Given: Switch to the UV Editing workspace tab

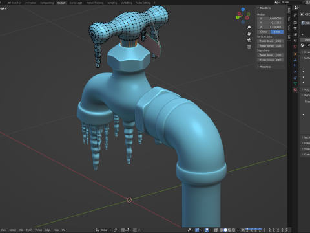Looking at the screenshot, I should click(127, 3).
